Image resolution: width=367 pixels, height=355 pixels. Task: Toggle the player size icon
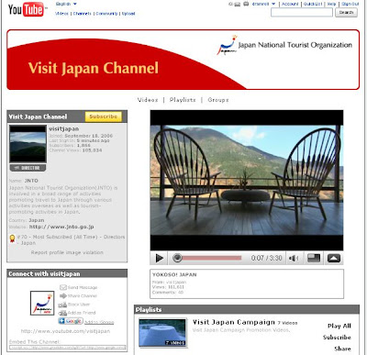(x=314, y=258)
